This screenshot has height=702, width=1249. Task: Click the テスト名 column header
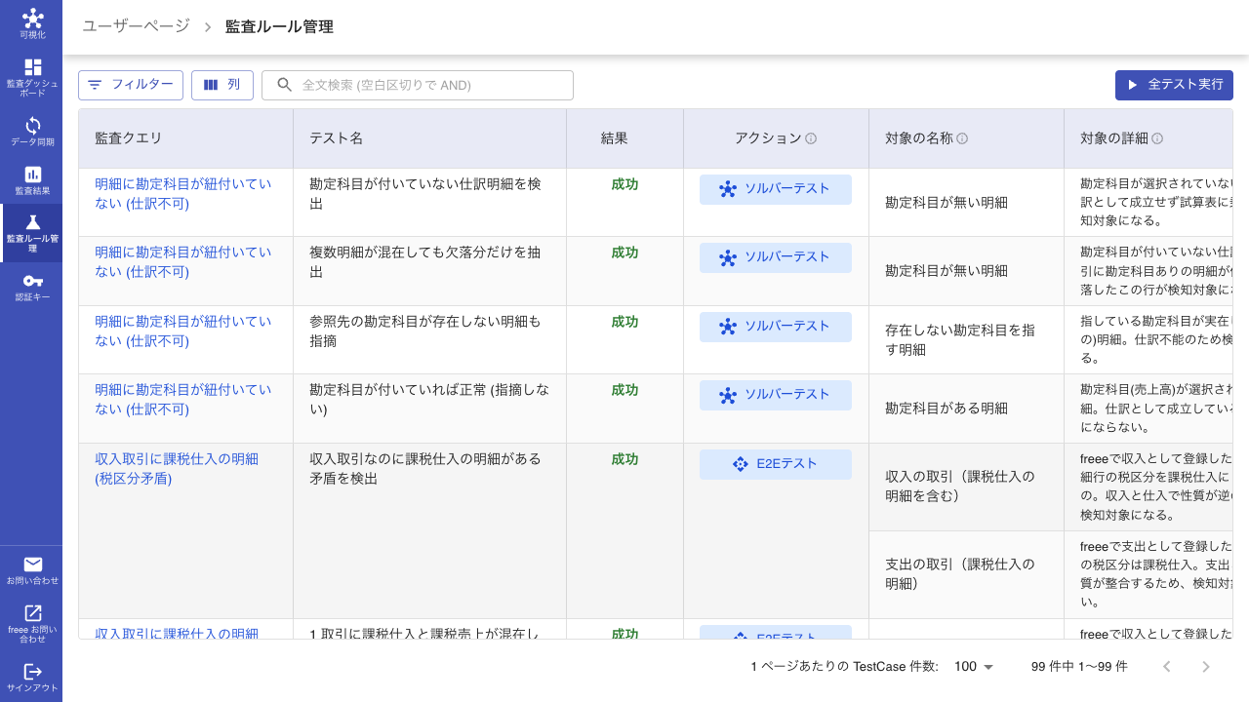(x=429, y=138)
